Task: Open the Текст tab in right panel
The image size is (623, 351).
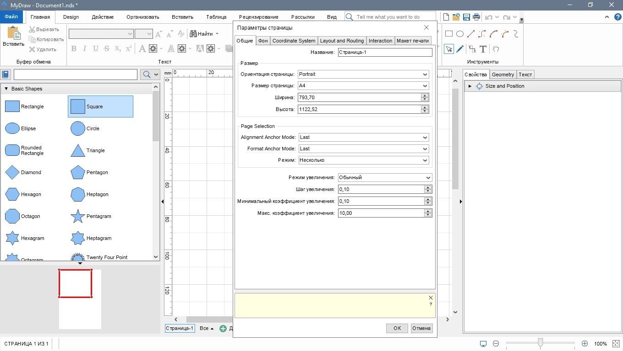Action: coord(525,74)
